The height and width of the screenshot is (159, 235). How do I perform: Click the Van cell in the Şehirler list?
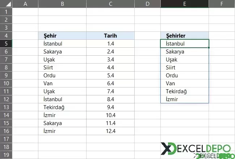(185, 83)
